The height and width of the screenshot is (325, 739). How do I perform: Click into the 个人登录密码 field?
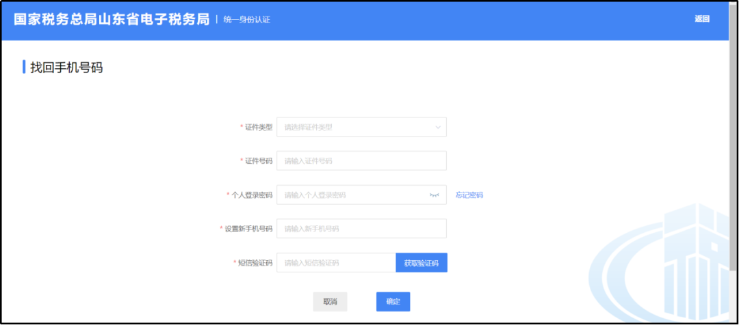tap(349, 195)
